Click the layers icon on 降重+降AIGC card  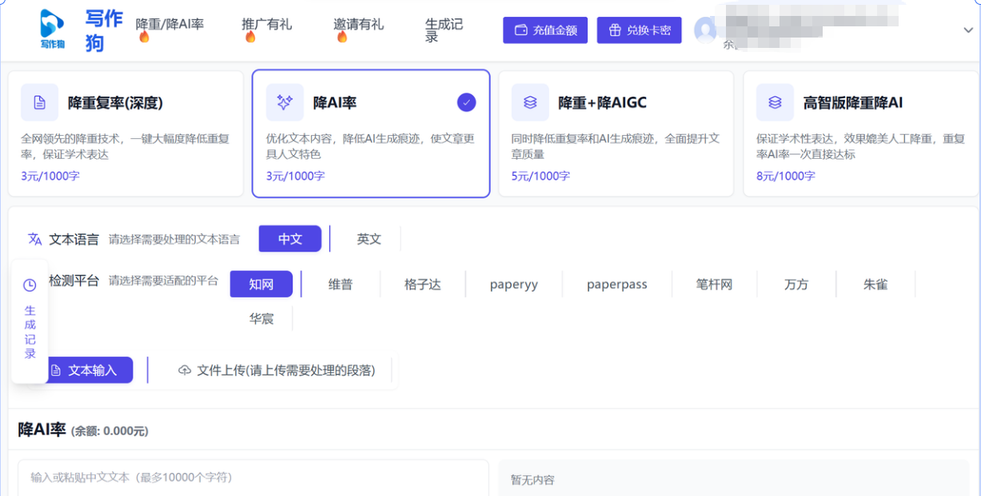[x=530, y=102]
